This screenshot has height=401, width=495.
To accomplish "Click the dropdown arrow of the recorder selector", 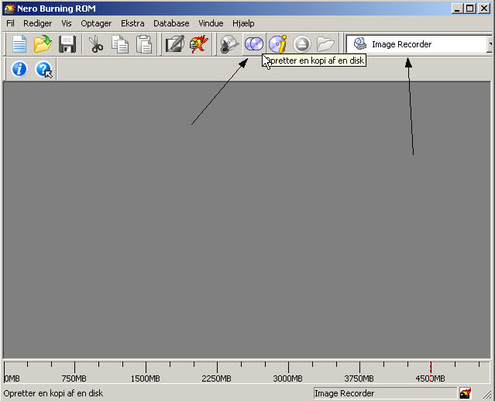I will (x=490, y=44).
